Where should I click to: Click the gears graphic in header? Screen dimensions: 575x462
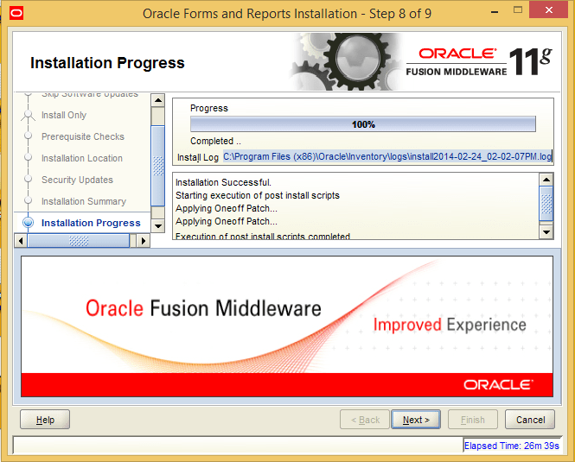(x=345, y=61)
